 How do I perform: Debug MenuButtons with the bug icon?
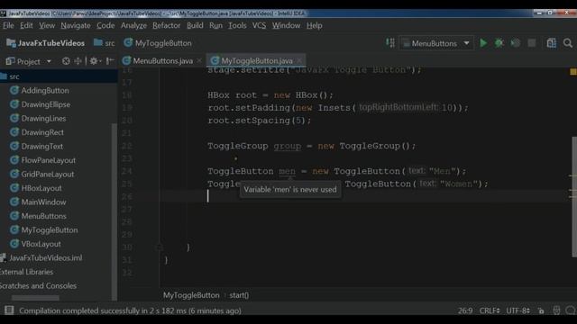(499, 43)
